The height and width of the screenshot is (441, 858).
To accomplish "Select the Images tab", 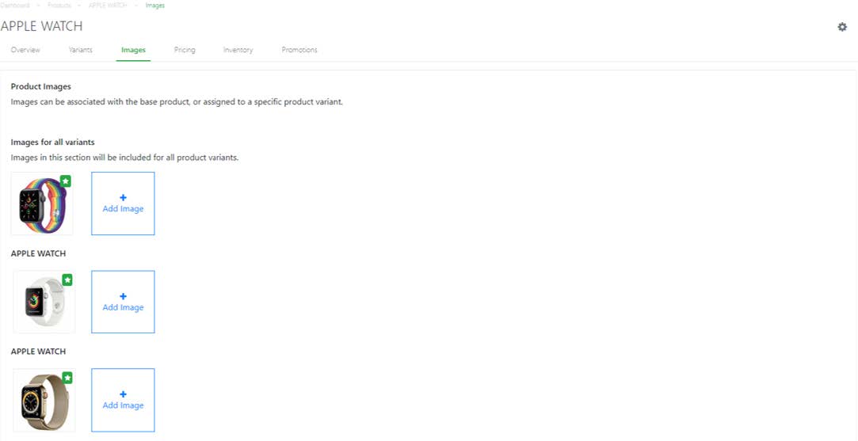I will point(133,50).
